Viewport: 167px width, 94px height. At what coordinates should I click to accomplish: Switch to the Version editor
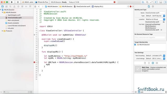151,2
